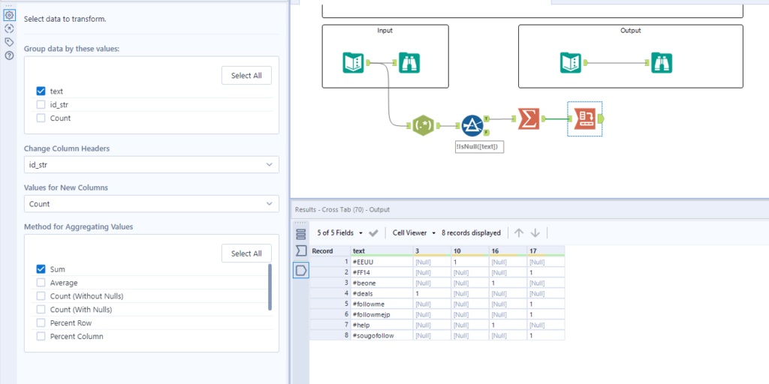Open the Help question mark icon
Viewport: 769px width, 384px height.
click(9, 55)
